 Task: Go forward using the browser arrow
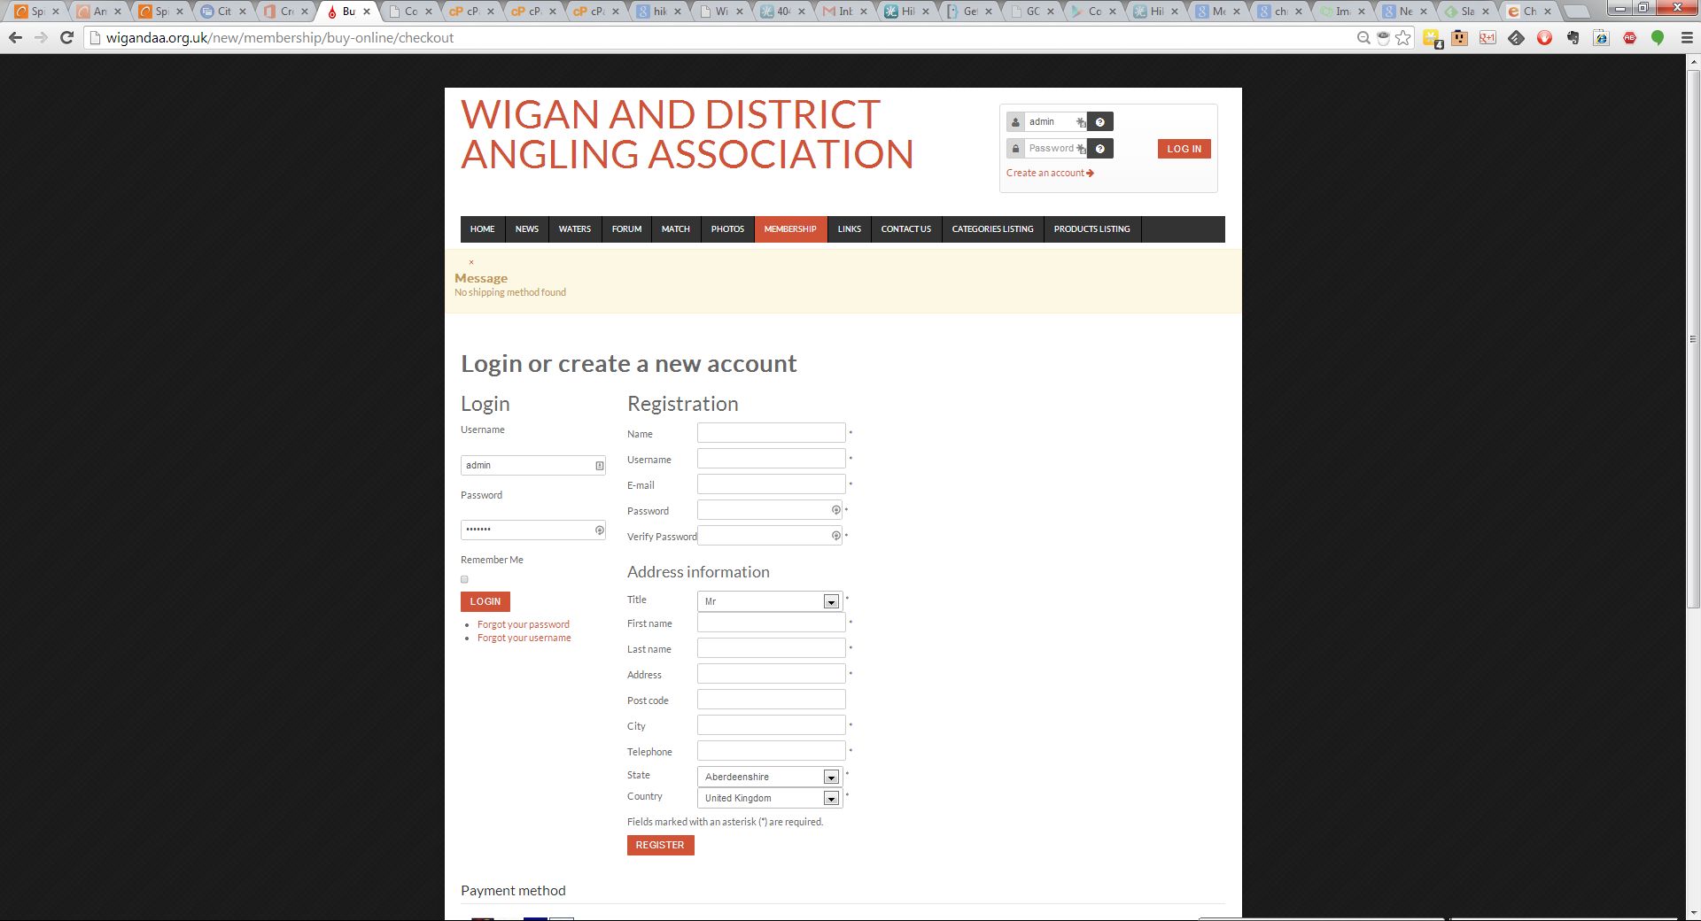click(x=41, y=38)
